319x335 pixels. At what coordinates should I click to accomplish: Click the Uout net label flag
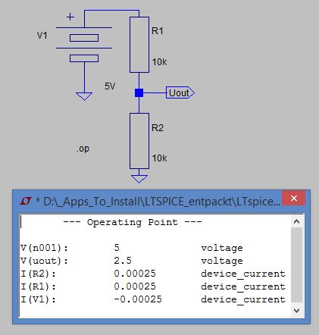click(x=180, y=92)
